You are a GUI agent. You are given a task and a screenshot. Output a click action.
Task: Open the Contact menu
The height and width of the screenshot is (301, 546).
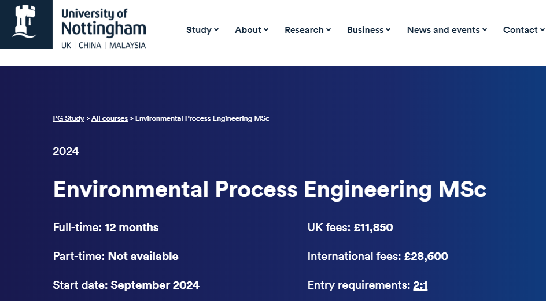523,30
